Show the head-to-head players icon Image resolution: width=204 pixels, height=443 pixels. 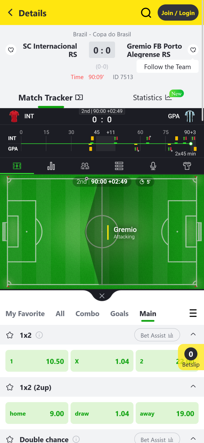[85, 166]
